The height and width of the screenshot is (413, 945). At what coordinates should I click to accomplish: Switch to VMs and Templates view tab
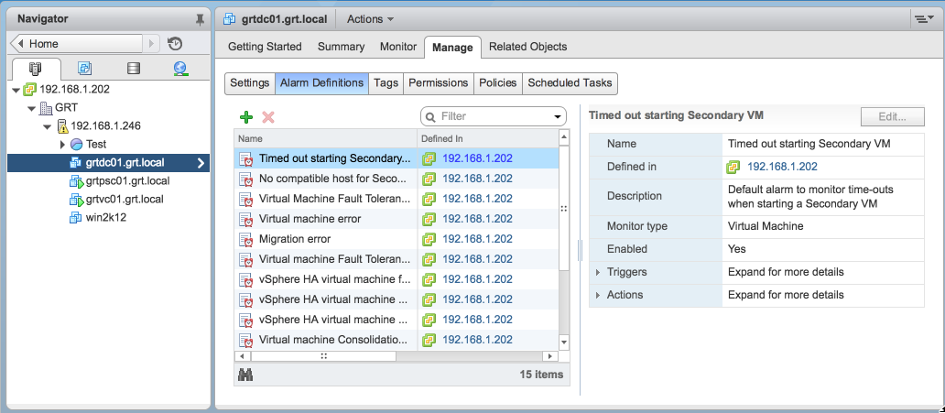click(x=85, y=68)
